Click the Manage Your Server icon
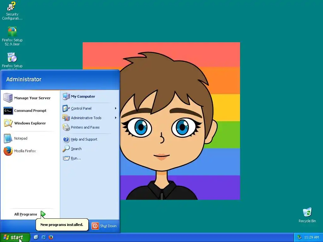Viewport: 323px width, 242px height. pyautogui.click(x=8, y=98)
